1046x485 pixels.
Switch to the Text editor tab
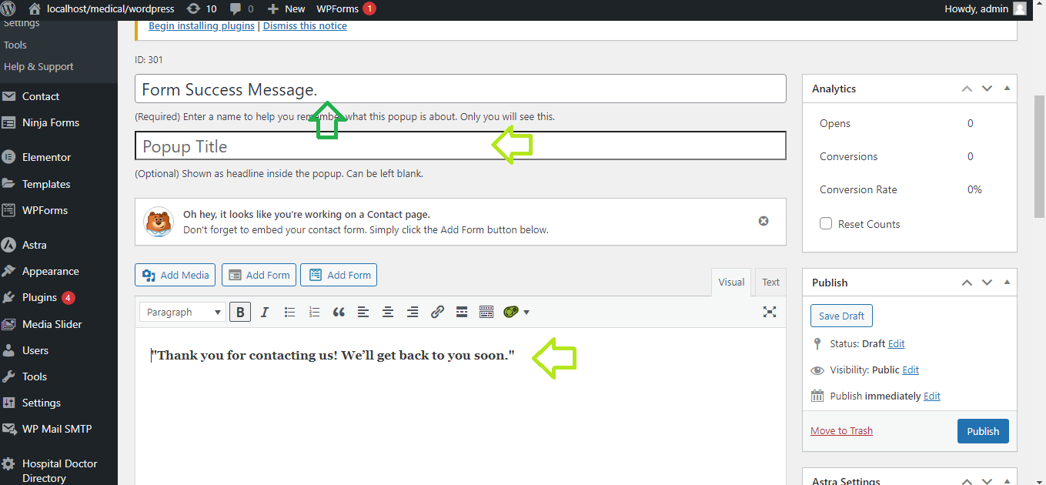pyautogui.click(x=770, y=283)
